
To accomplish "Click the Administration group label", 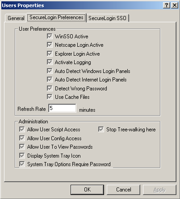I will click(33, 122).
